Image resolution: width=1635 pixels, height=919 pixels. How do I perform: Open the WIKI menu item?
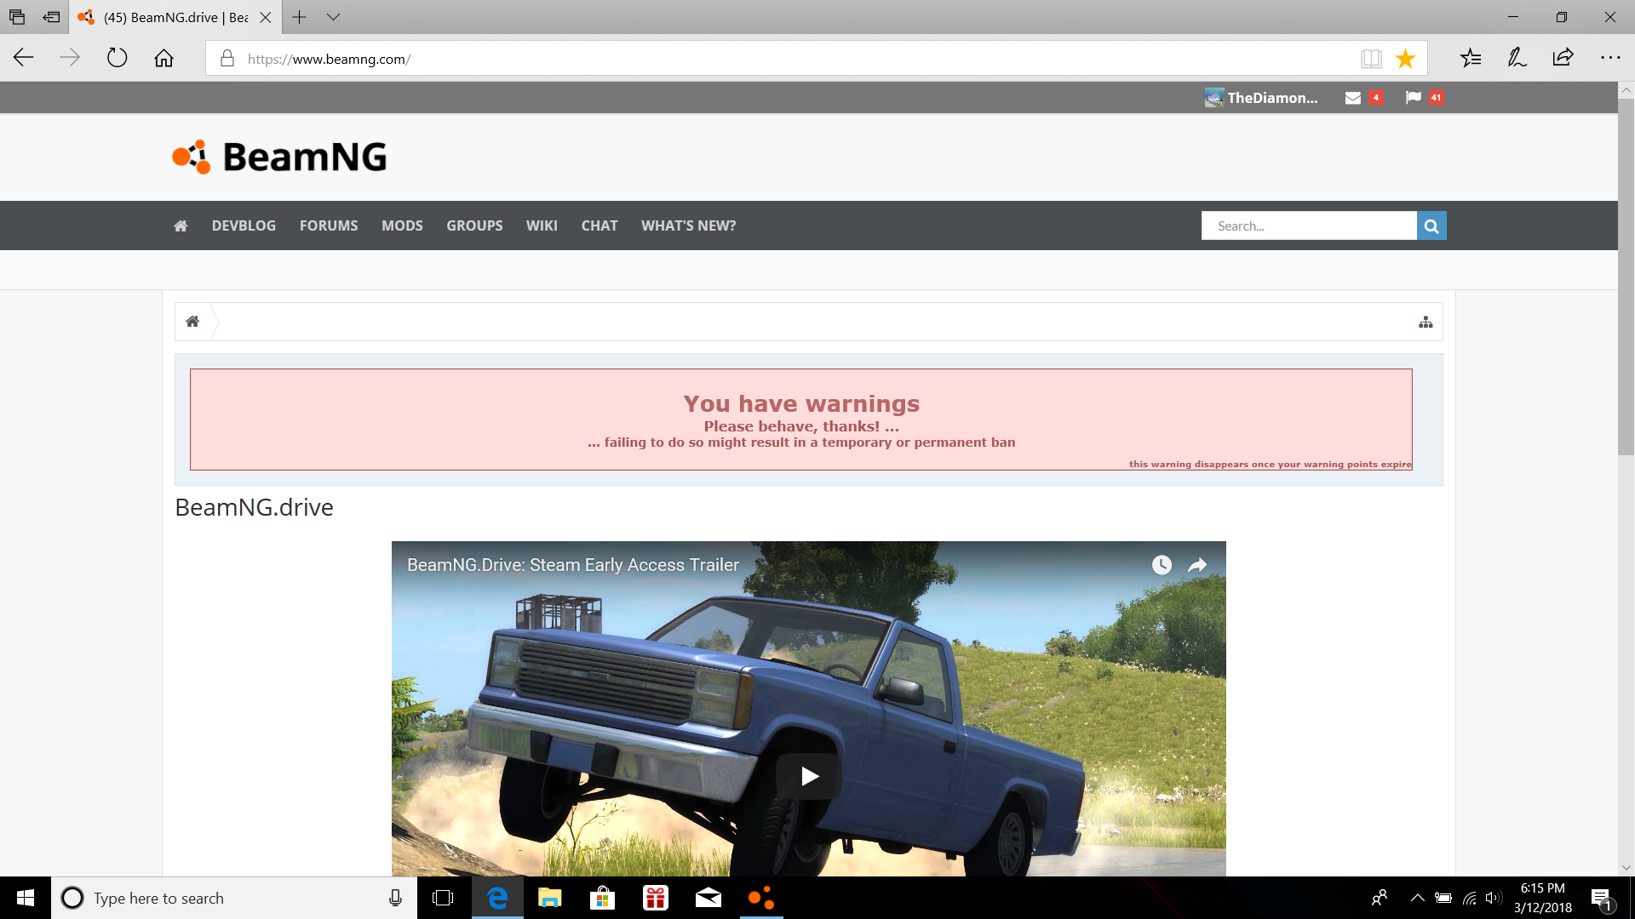tap(542, 225)
